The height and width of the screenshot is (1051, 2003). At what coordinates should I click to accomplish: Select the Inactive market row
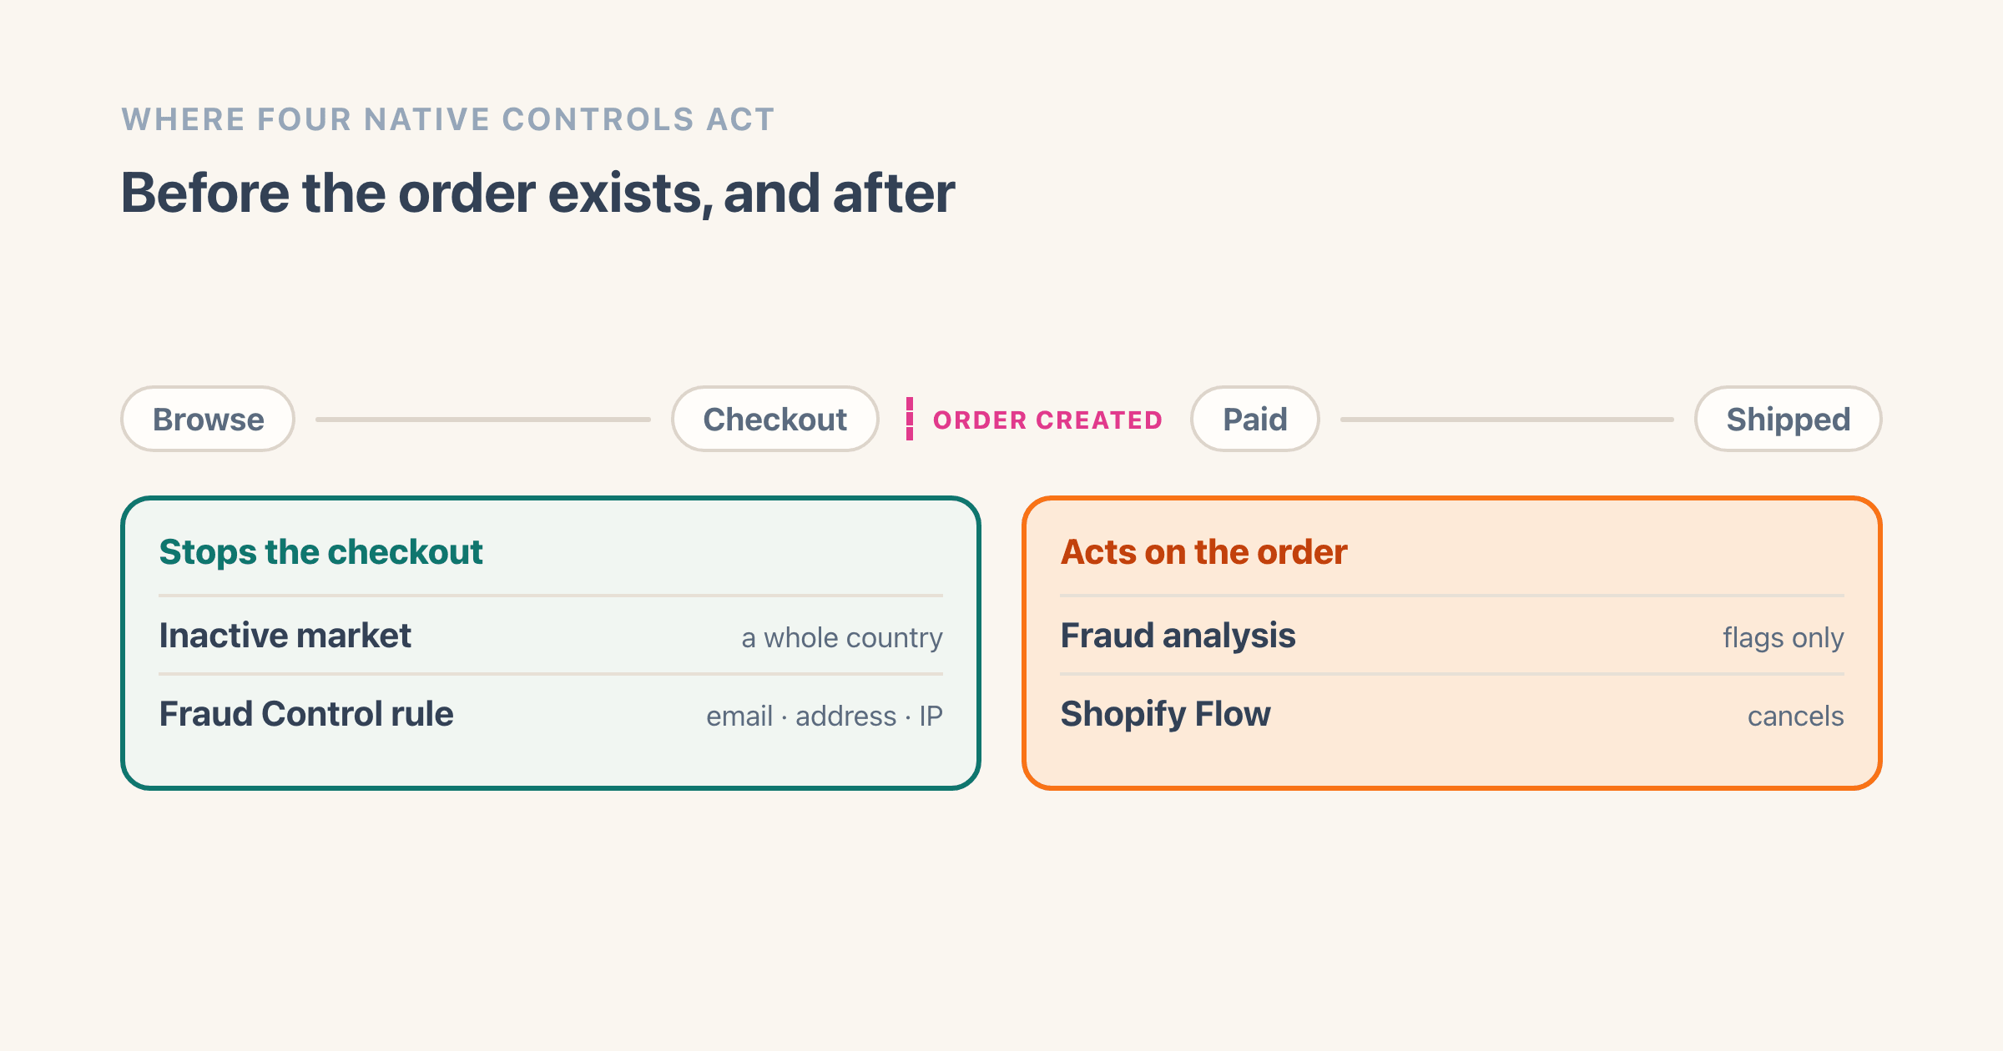coord(551,636)
